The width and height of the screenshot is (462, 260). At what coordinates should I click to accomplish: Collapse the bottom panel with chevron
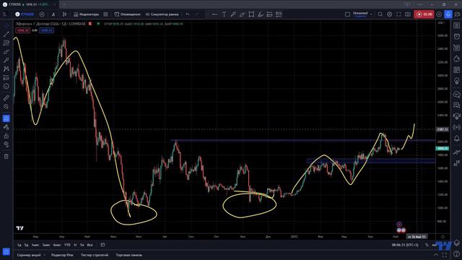[436, 255]
